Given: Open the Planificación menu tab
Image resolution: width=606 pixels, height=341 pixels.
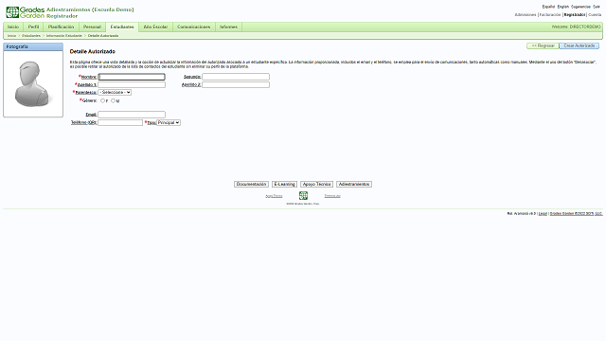Looking at the screenshot, I should (x=61, y=27).
